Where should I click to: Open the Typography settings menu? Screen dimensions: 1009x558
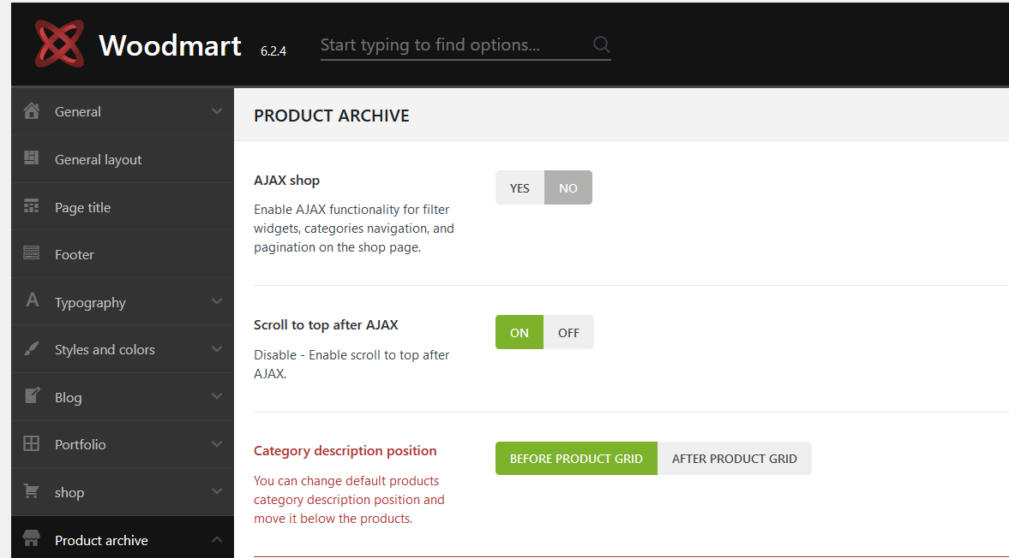[90, 303]
